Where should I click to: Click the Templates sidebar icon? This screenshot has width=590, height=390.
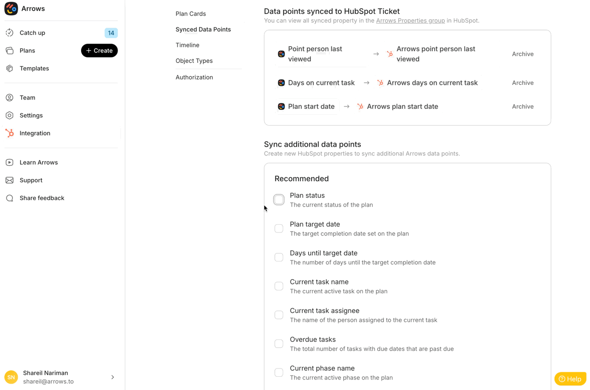10,69
